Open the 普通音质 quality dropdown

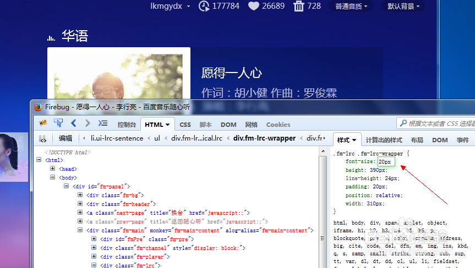[x=351, y=7]
